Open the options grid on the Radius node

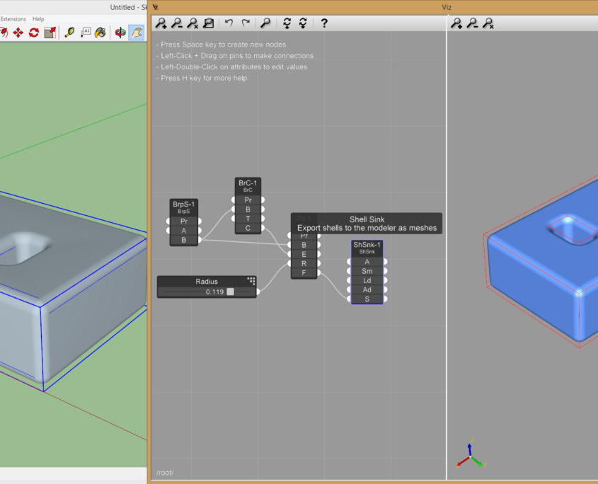click(251, 280)
